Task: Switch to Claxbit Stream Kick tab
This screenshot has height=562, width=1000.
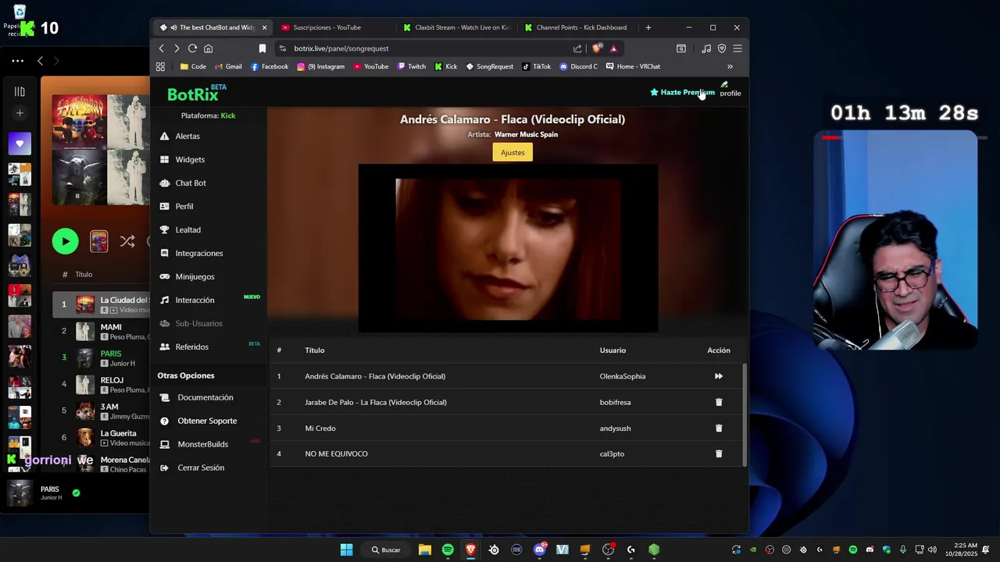Action: pyautogui.click(x=457, y=27)
